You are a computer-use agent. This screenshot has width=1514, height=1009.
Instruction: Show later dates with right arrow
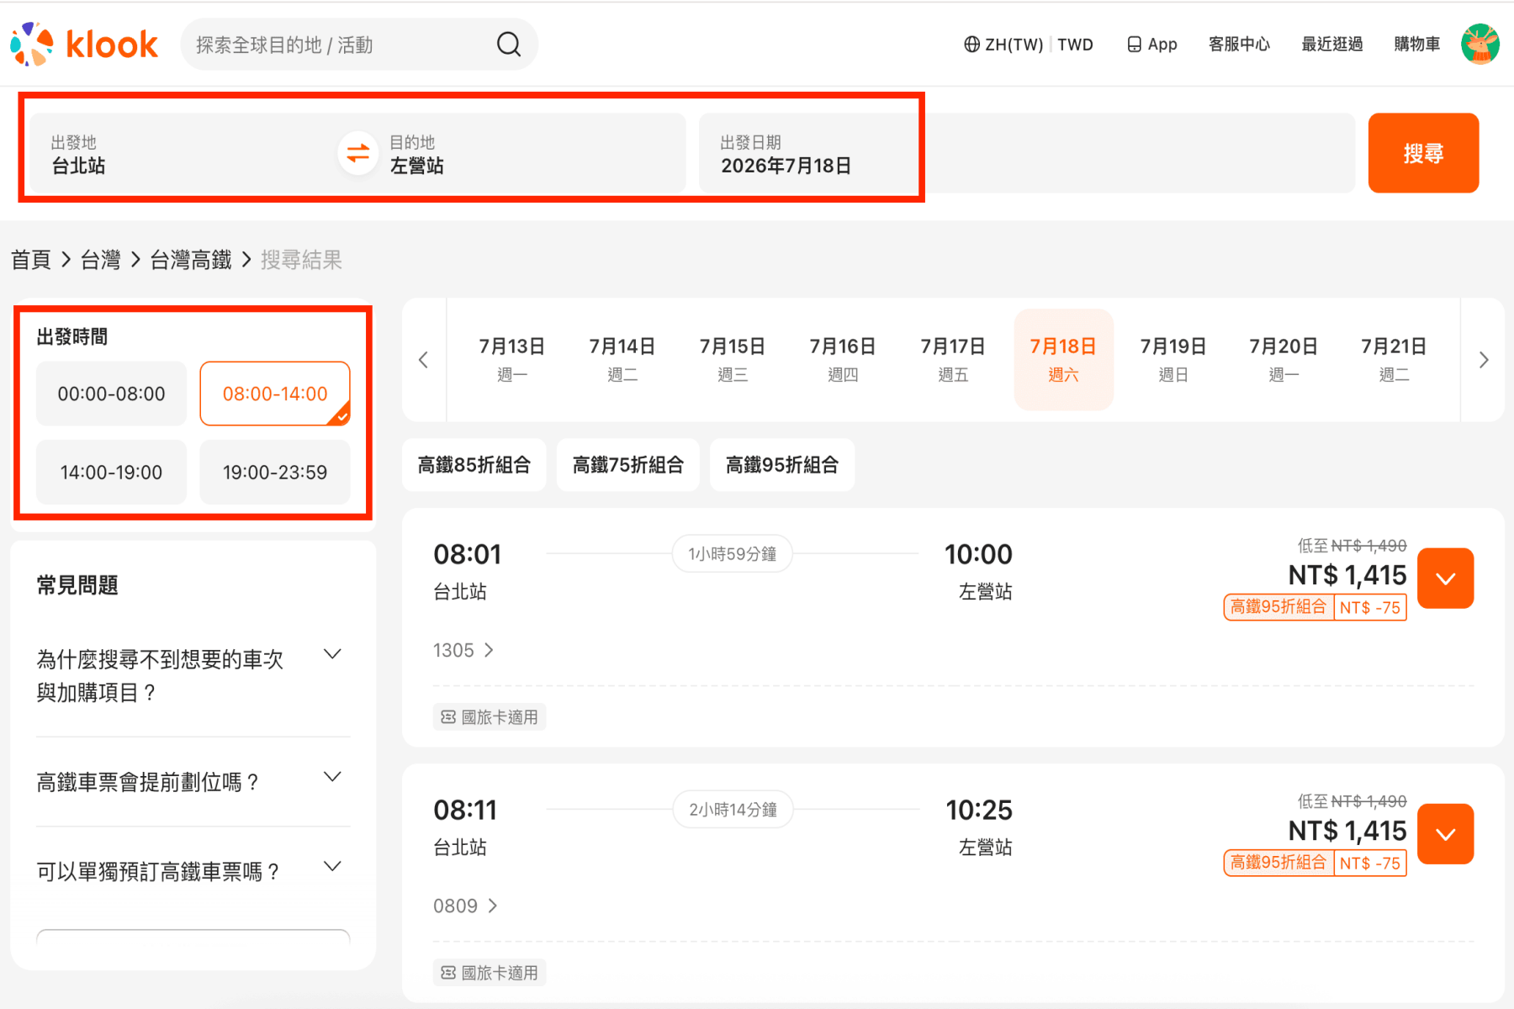tap(1484, 360)
